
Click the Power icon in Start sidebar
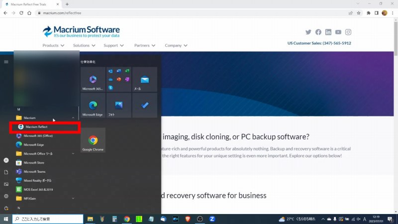6,208
